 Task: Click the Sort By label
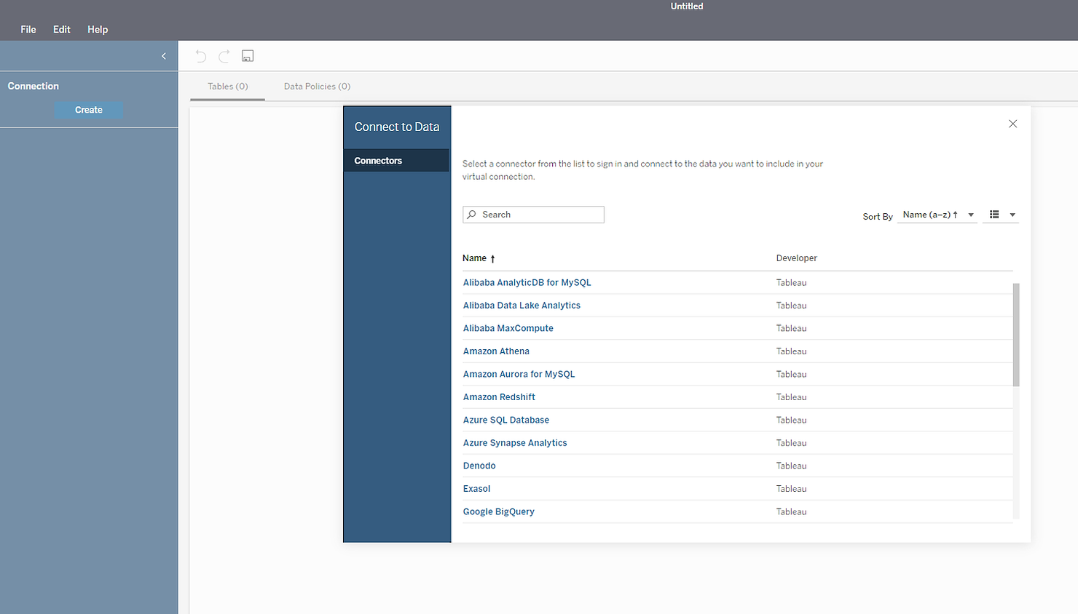(x=878, y=217)
